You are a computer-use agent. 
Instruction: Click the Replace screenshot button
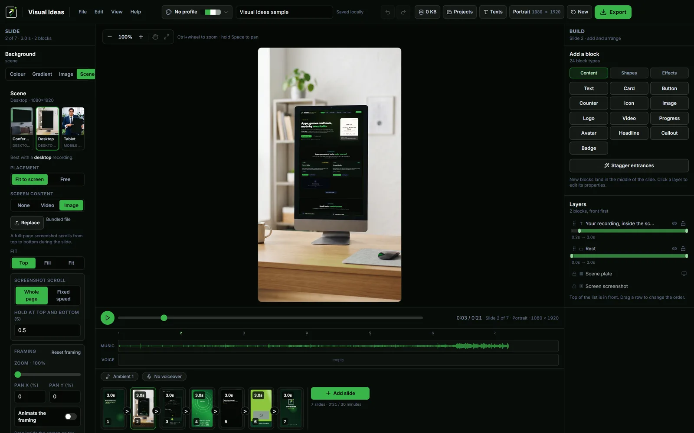(x=27, y=223)
